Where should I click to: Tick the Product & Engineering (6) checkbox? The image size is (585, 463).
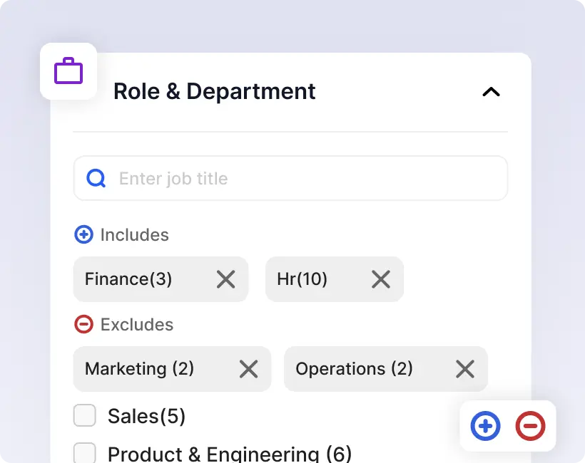click(x=85, y=453)
